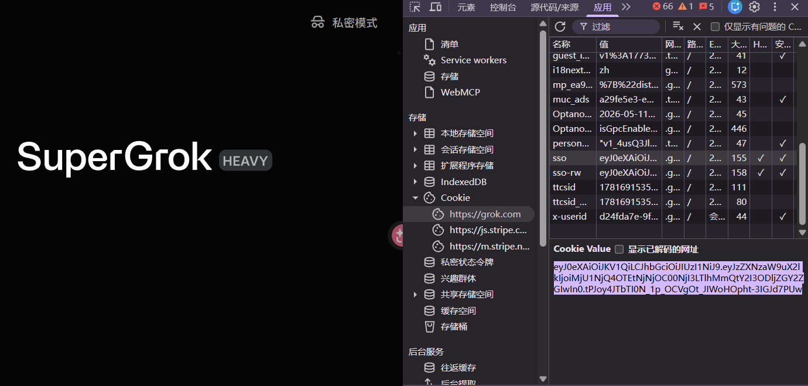Open 兴趣群体 storage item
Image resolution: width=808 pixels, height=386 pixels.
click(458, 278)
